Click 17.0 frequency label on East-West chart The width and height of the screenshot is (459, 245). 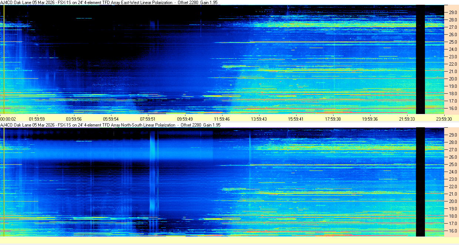point(453,101)
